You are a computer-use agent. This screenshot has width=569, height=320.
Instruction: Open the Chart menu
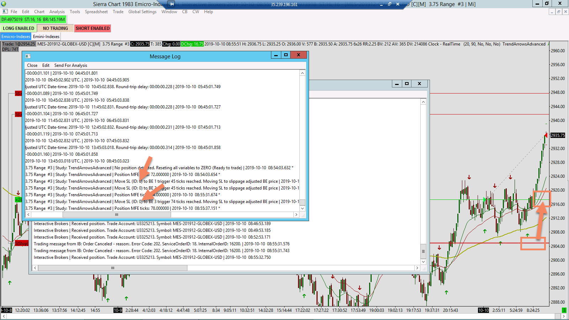(39, 12)
